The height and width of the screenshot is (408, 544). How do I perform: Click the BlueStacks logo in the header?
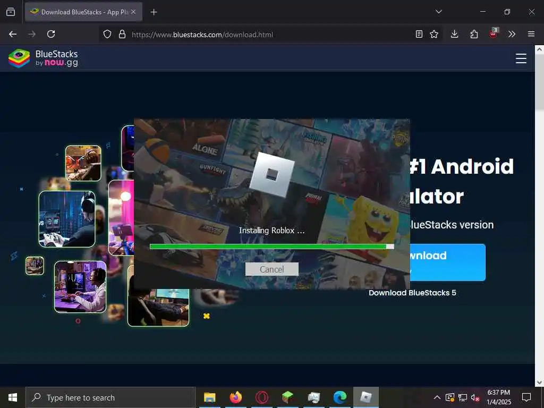click(x=43, y=58)
